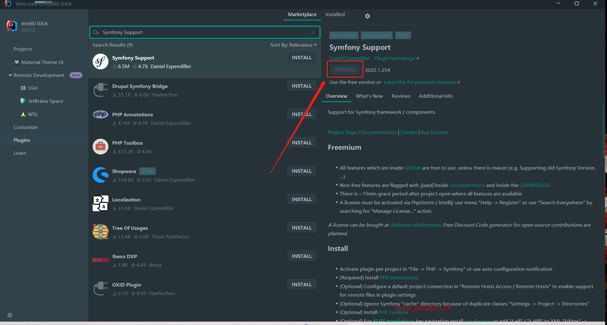Open the Reviews tab

401,96
